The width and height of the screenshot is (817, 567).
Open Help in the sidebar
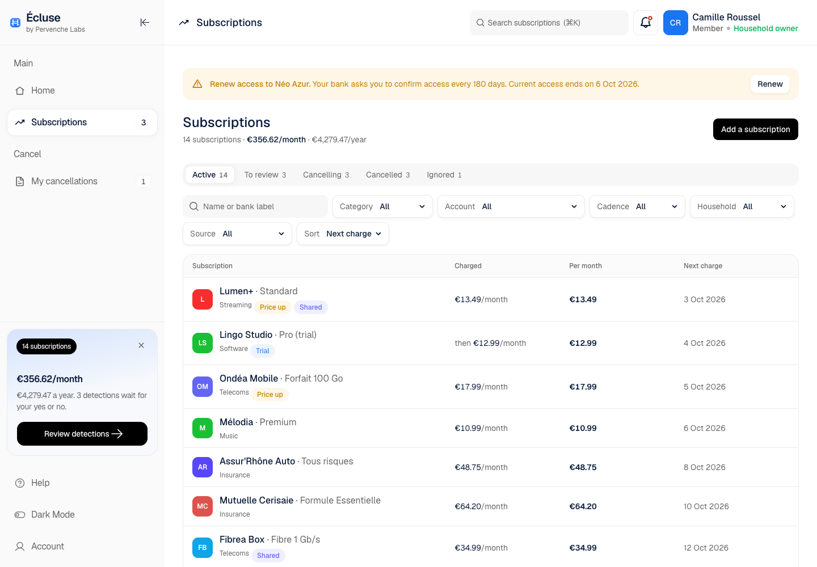[82, 483]
